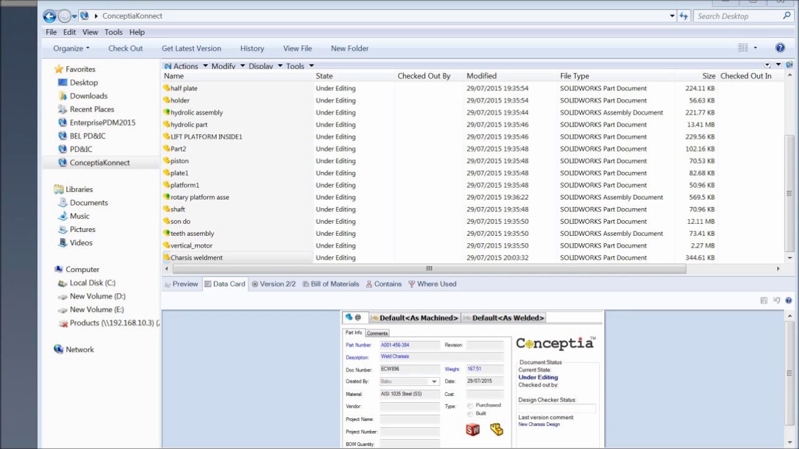Image resolution: width=799 pixels, height=449 pixels.
Task: Click the refresh button beside address bar
Action: pos(684,16)
